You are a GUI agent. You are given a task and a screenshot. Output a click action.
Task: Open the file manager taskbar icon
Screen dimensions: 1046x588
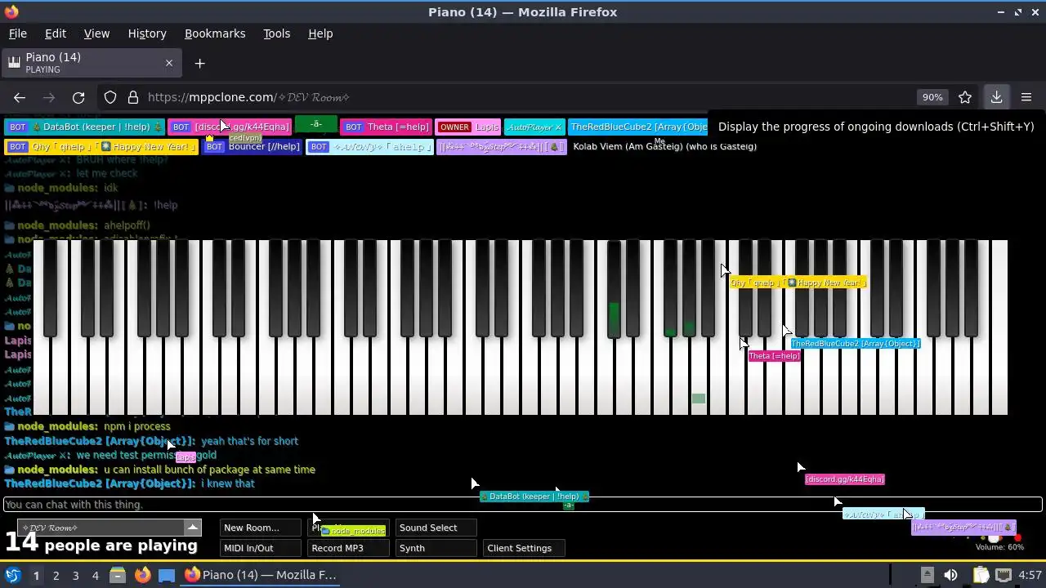pos(118,575)
